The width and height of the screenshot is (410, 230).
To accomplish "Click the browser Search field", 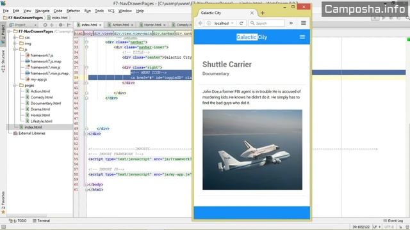I will point(266,23).
